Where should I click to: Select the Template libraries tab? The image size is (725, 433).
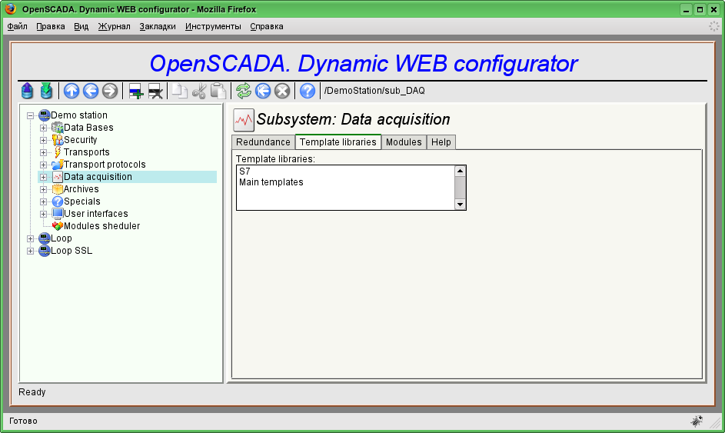(338, 142)
